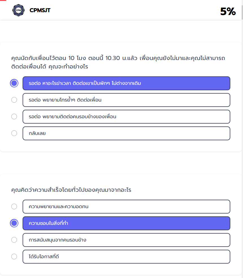Select radio for รอต่อ พยายามติดต่อคนรอบข้างของเพื่อน

[14, 117]
